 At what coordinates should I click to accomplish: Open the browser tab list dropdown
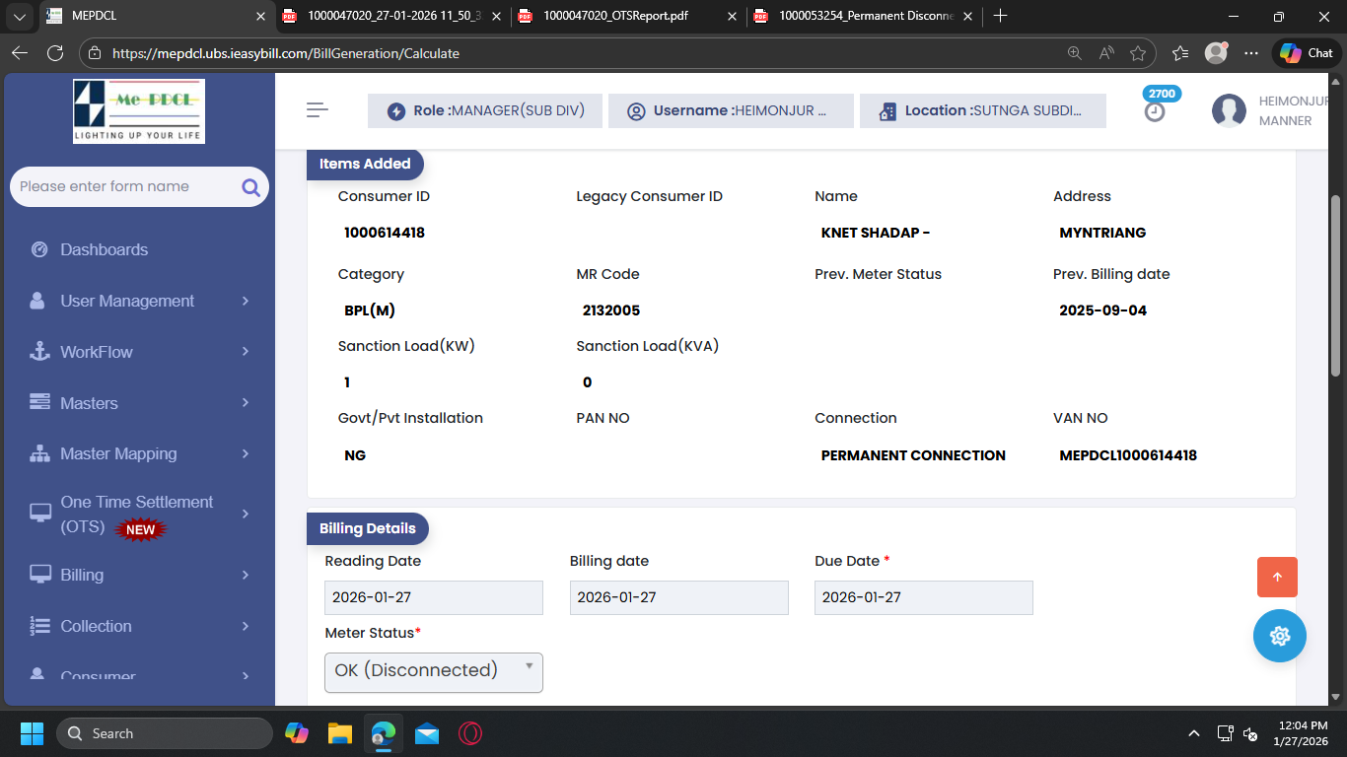pyautogui.click(x=19, y=16)
